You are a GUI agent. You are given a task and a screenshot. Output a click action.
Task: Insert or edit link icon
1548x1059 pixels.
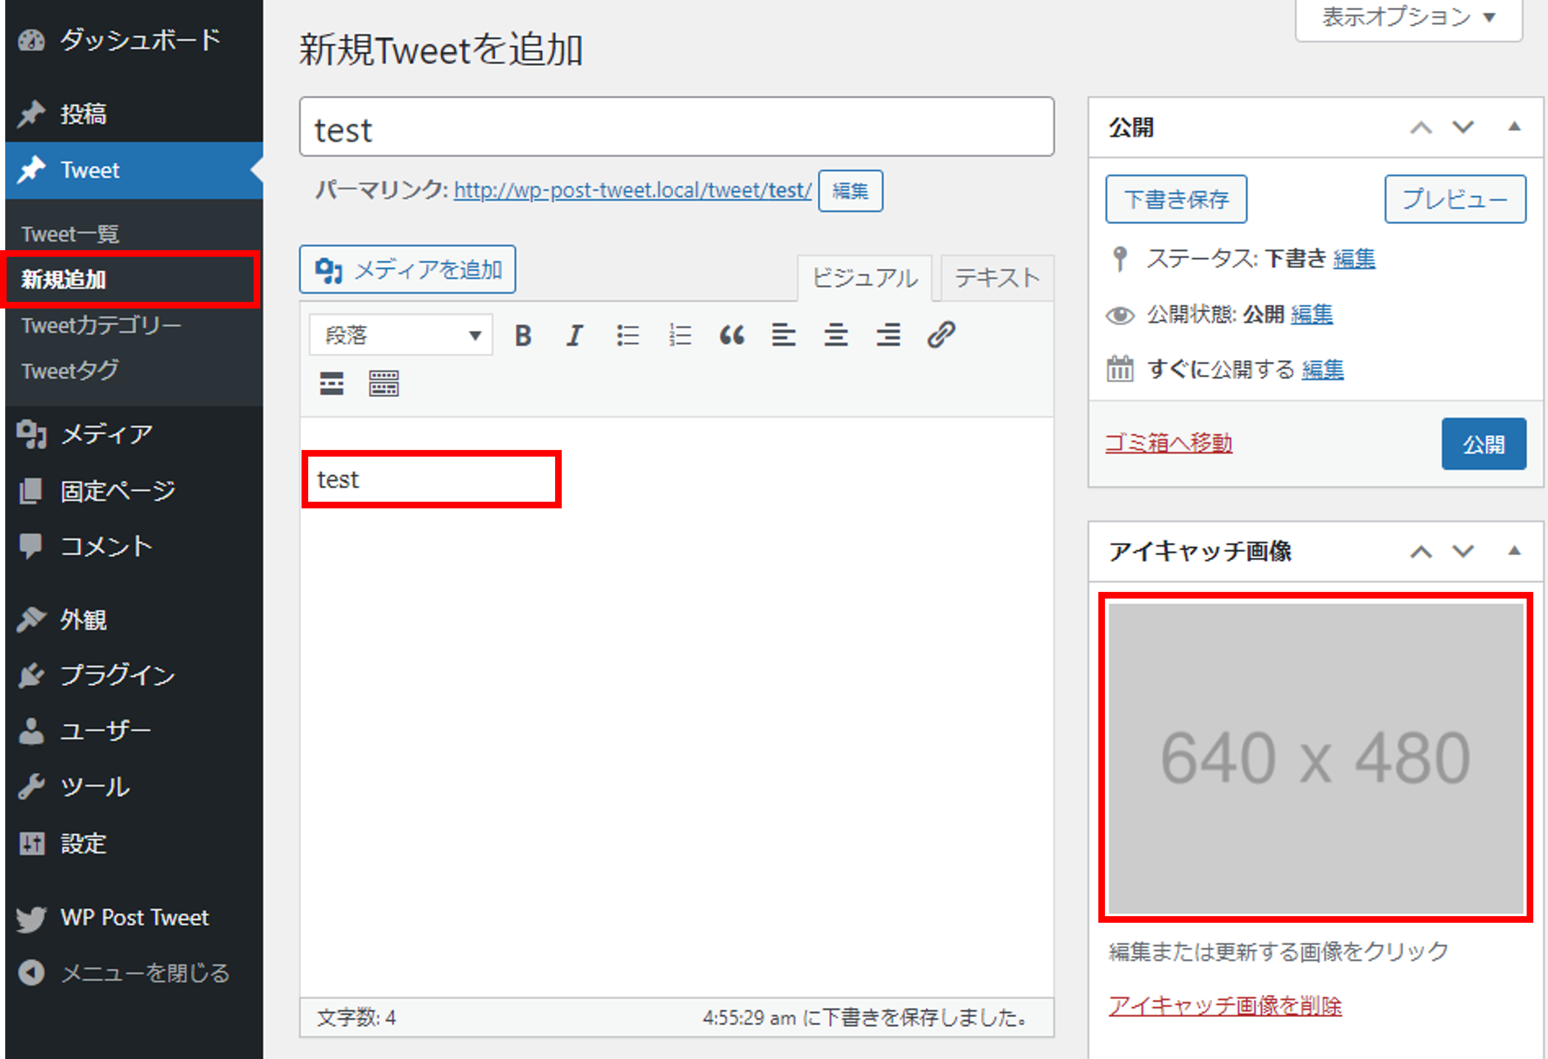point(941,335)
